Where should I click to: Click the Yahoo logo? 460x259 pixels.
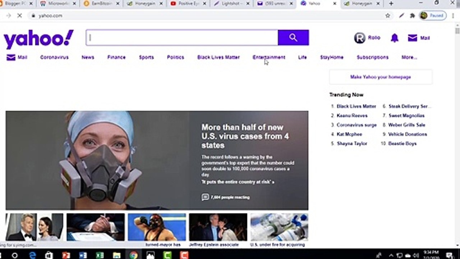39,39
